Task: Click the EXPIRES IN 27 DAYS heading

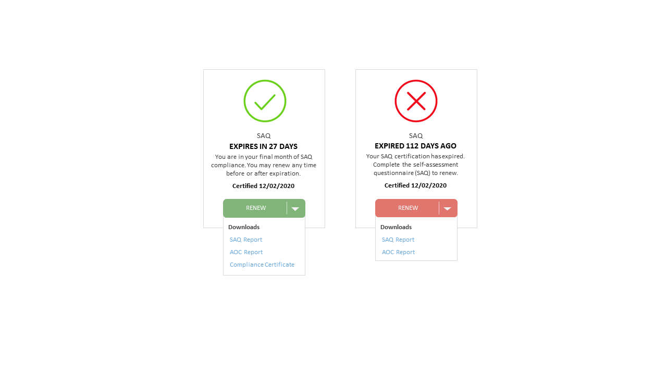Action: (x=264, y=146)
